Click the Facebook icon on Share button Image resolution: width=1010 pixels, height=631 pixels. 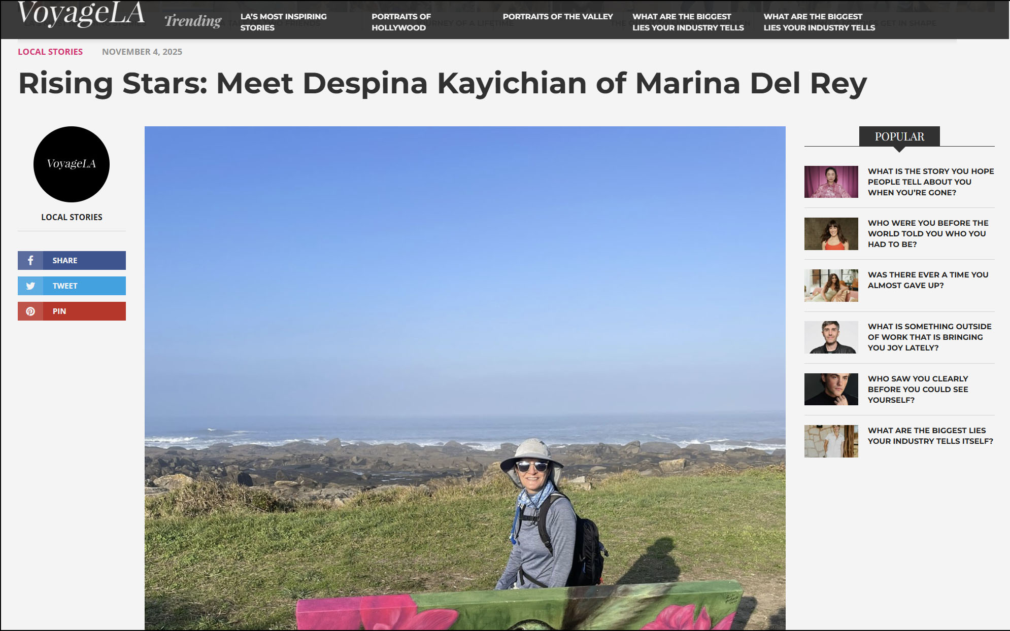30,260
